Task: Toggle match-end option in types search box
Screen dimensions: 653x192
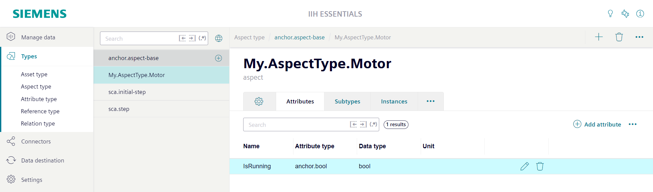Action: (x=192, y=38)
